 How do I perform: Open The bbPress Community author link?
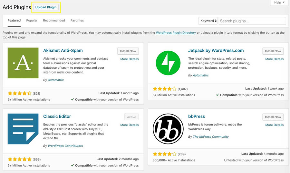tap(211, 137)
